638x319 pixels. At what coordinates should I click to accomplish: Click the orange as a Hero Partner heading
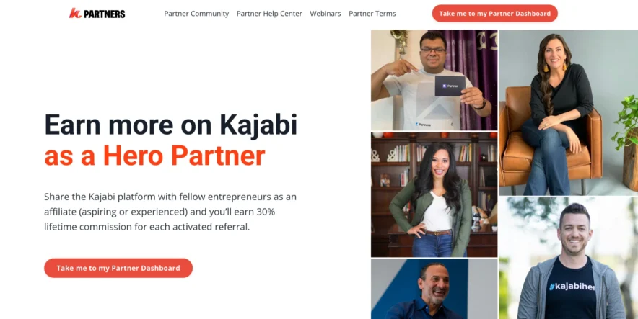[x=154, y=156]
